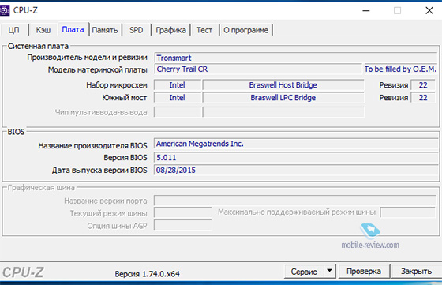Click the American Megatrends Inc. field

tap(296, 144)
